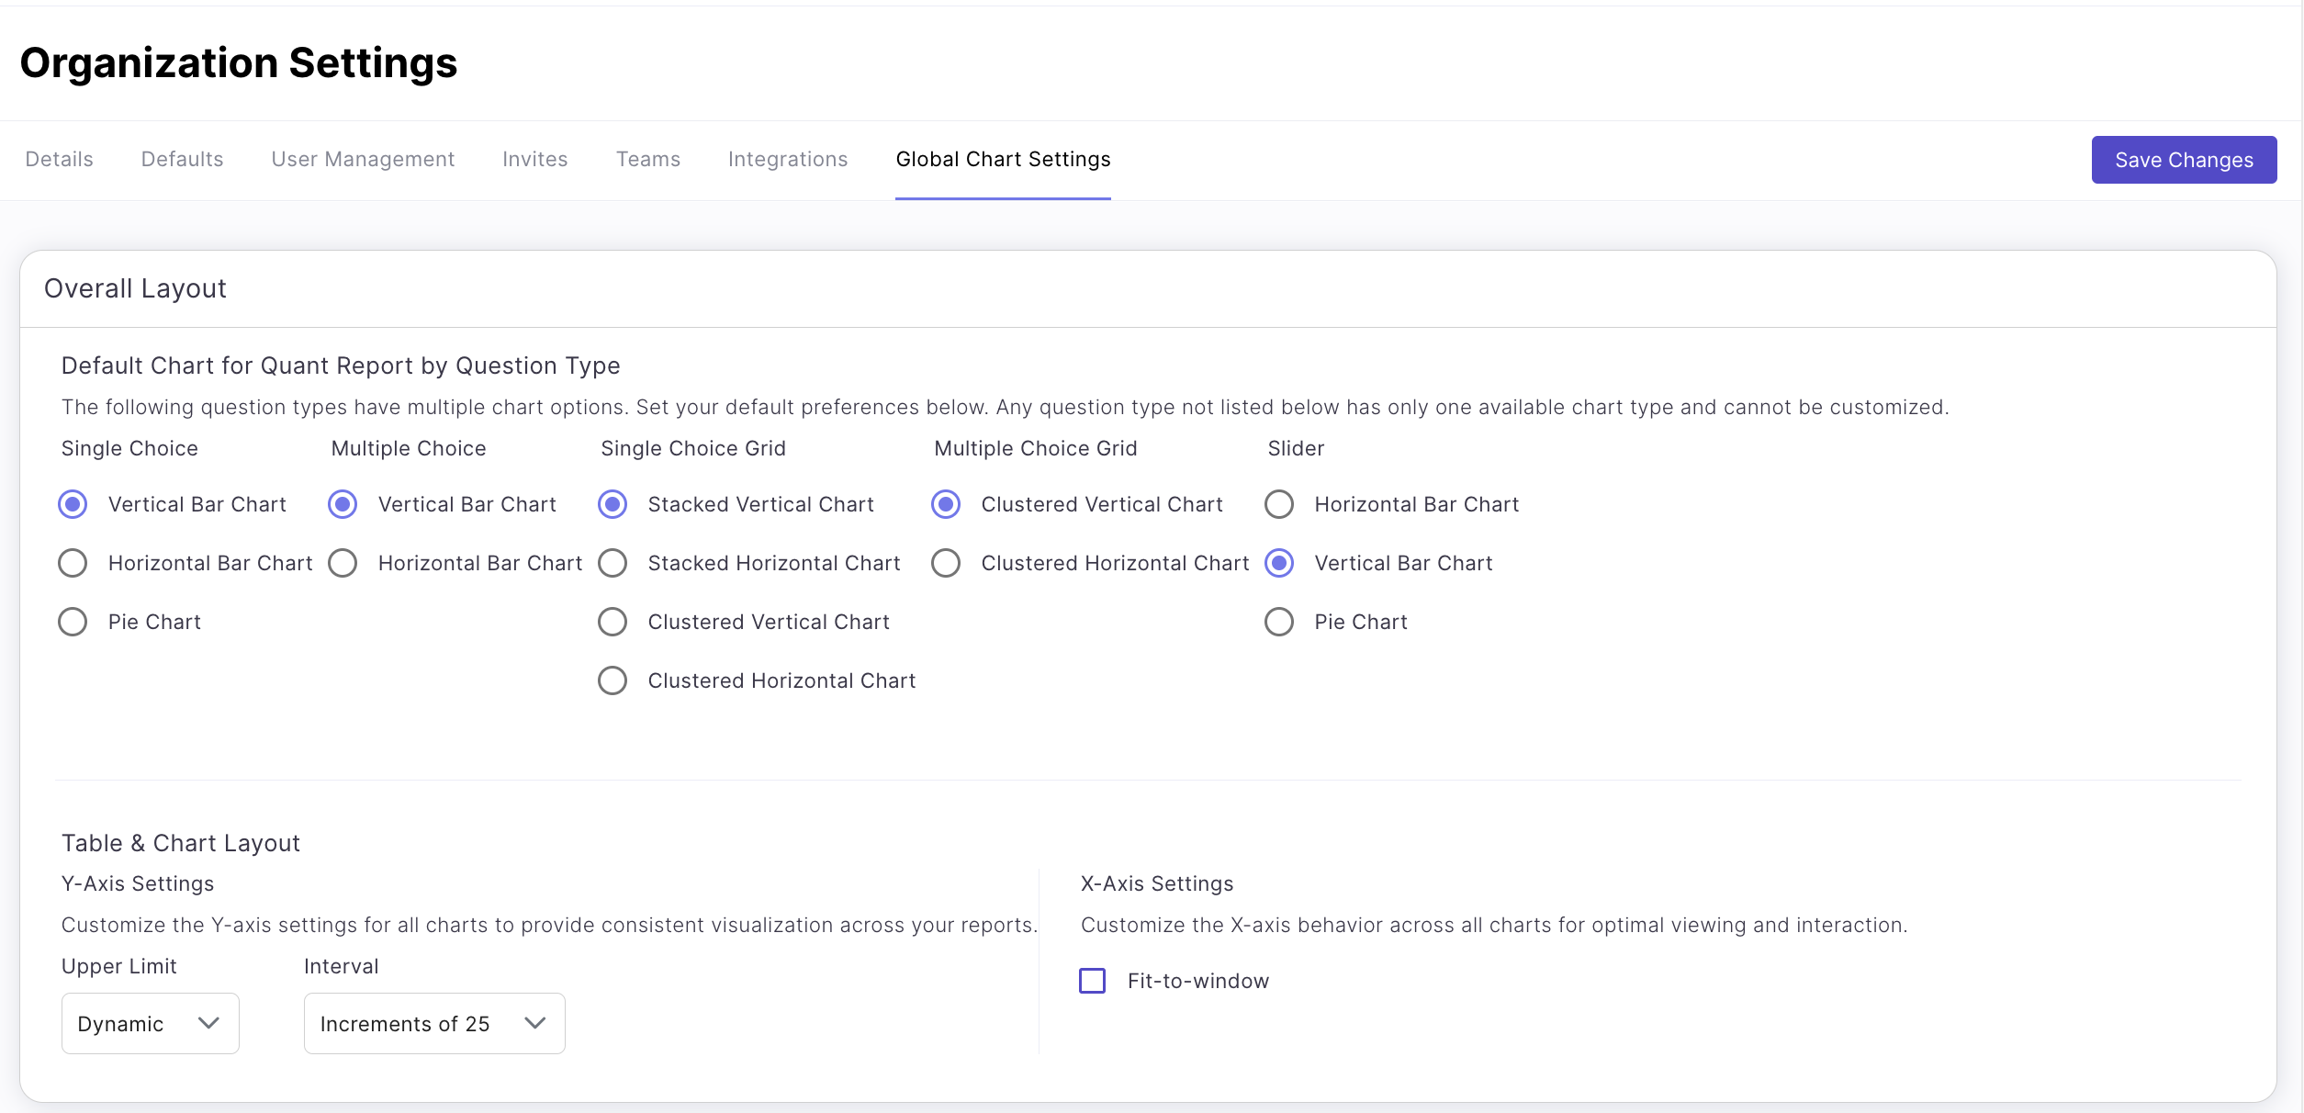Click the chevron arrow in Interval dropdown
Viewport: 2304px width, 1113px height.
pos(535,1023)
